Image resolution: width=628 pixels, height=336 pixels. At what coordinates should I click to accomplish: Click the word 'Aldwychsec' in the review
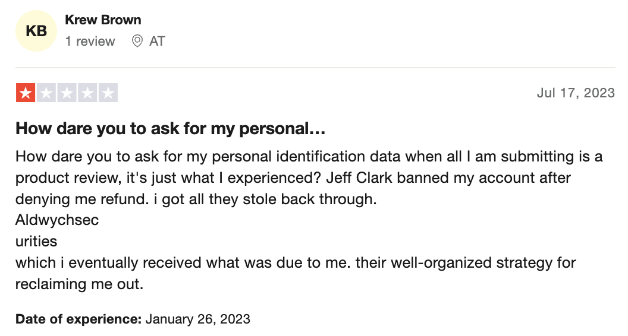pyautogui.click(x=57, y=220)
